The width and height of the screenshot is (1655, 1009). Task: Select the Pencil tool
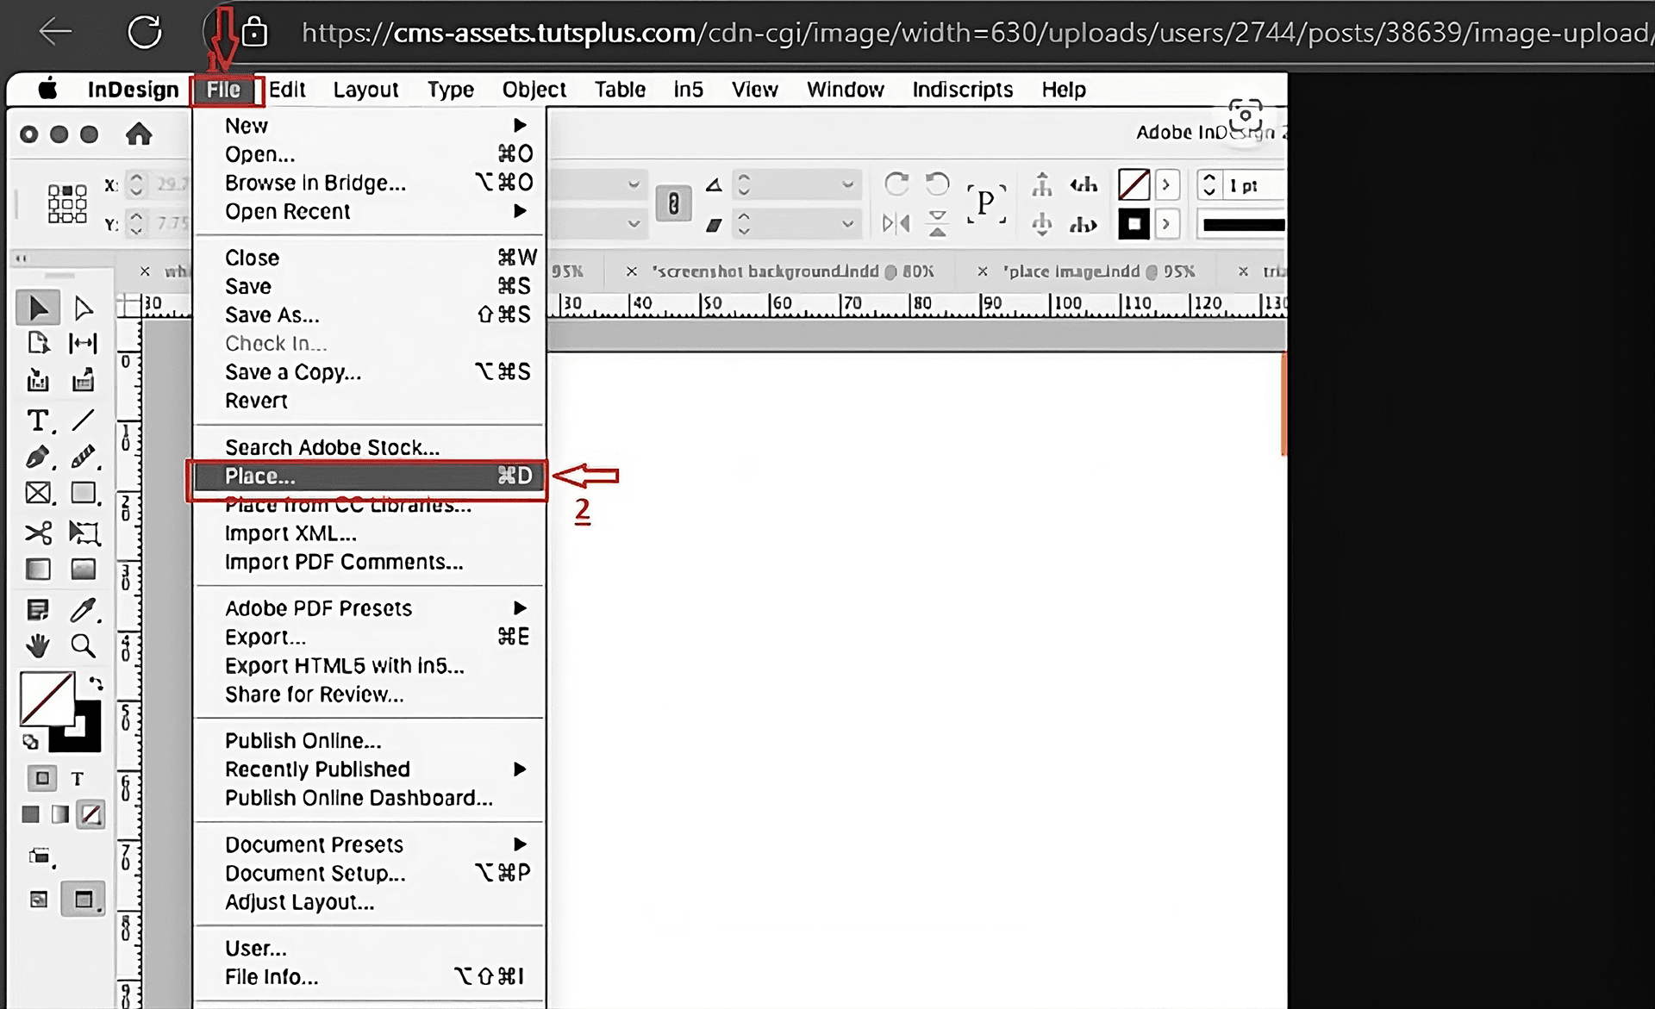tap(84, 457)
